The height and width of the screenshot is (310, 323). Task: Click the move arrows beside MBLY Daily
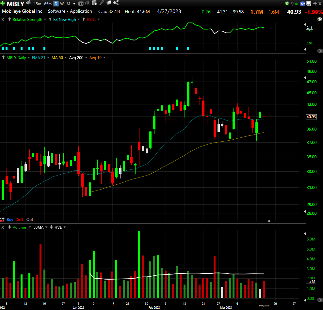[x=3, y=58]
